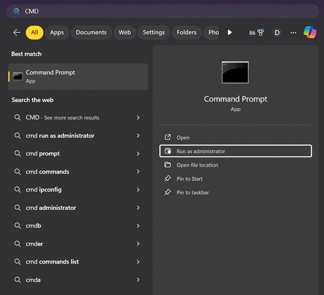Click the Command Prompt title in details pane
324x295 pixels.
[x=236, y=99]
